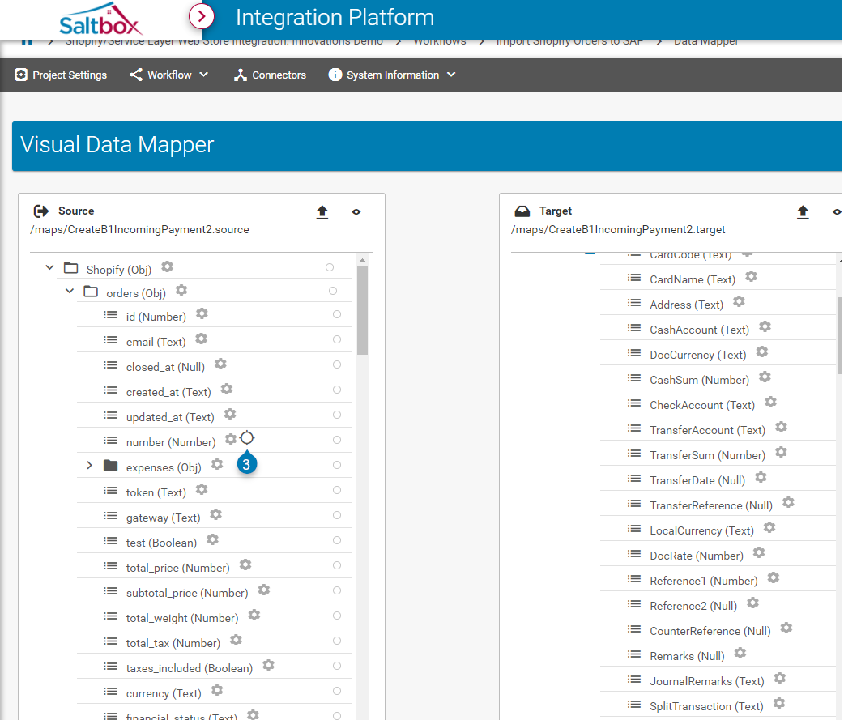Click the /maps/CreateB1IncomingPayment2.target path text

[618, 230]
